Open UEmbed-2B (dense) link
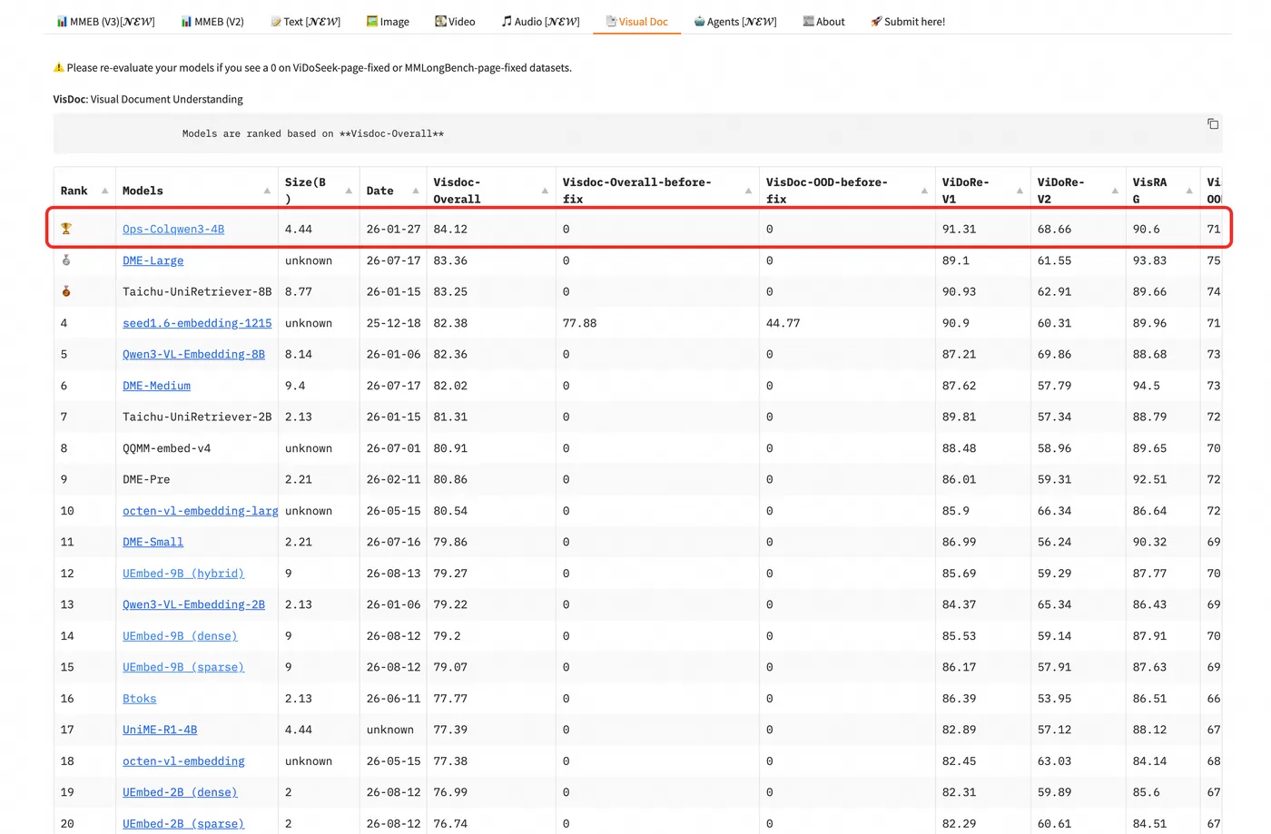The width and height of the screenshot is (1271, 834). coord(180,792)
